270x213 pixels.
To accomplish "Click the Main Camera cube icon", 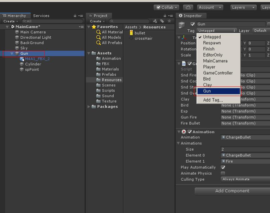I will tap(17, 32).
